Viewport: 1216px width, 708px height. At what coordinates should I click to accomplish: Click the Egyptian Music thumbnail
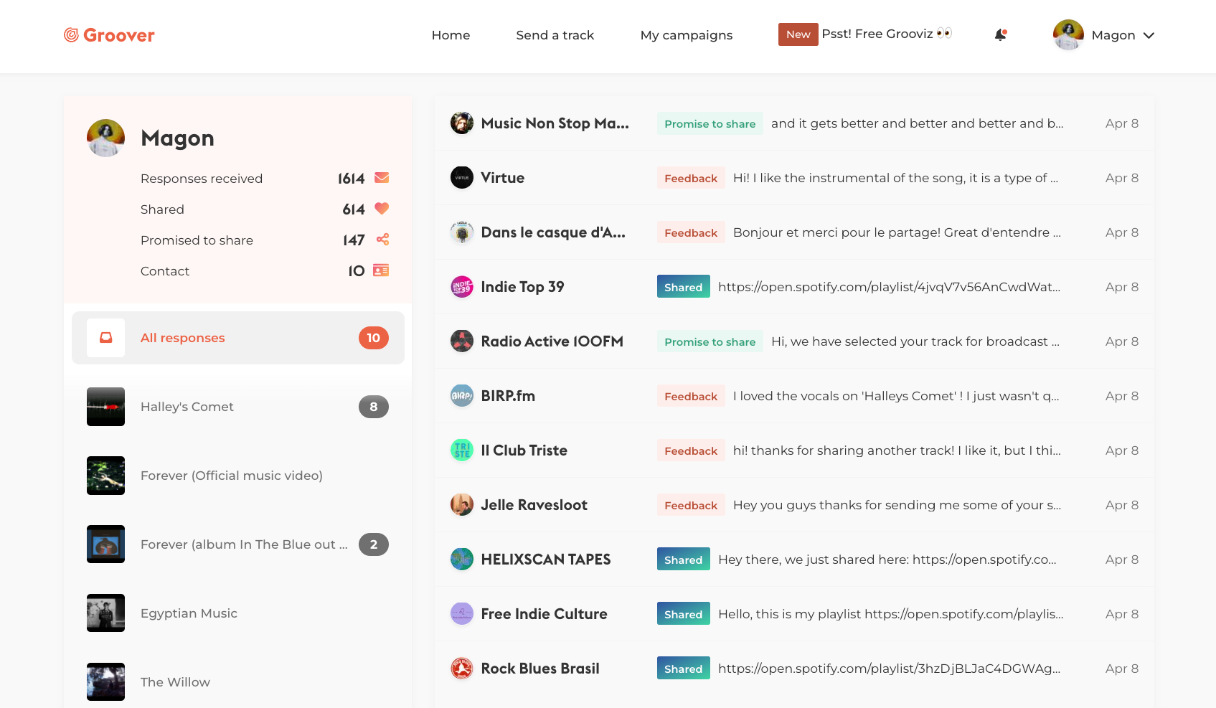coord(105,613)
